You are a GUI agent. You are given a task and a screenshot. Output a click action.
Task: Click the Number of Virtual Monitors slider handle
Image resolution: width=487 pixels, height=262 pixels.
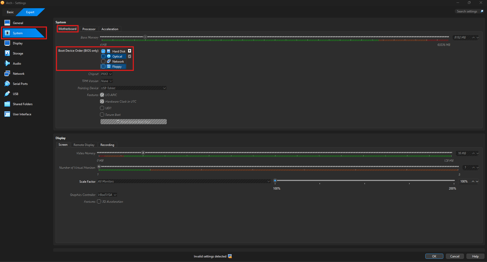[99, 166]
